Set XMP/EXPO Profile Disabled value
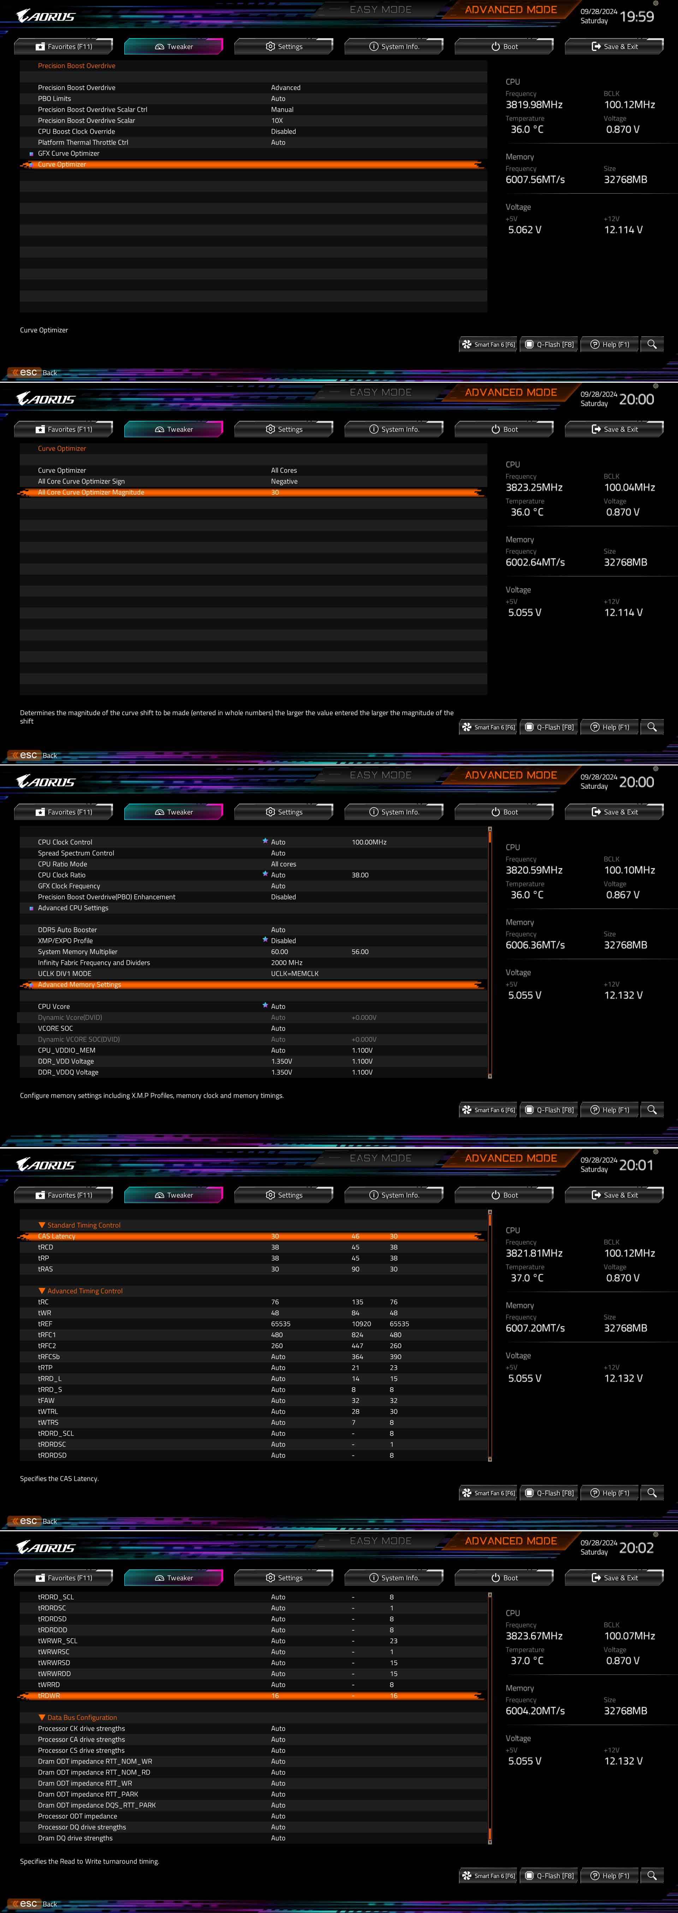The image size is (678, 1913). (283, 941)
